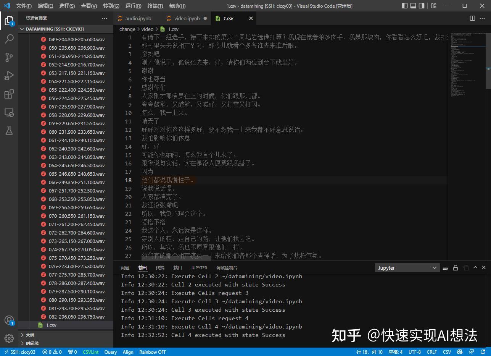491x356 pixels.
Task: Open the 编辑(E) menu
Action: 45,6
